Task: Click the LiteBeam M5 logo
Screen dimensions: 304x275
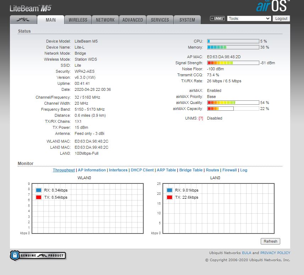Action: point(31,9)
